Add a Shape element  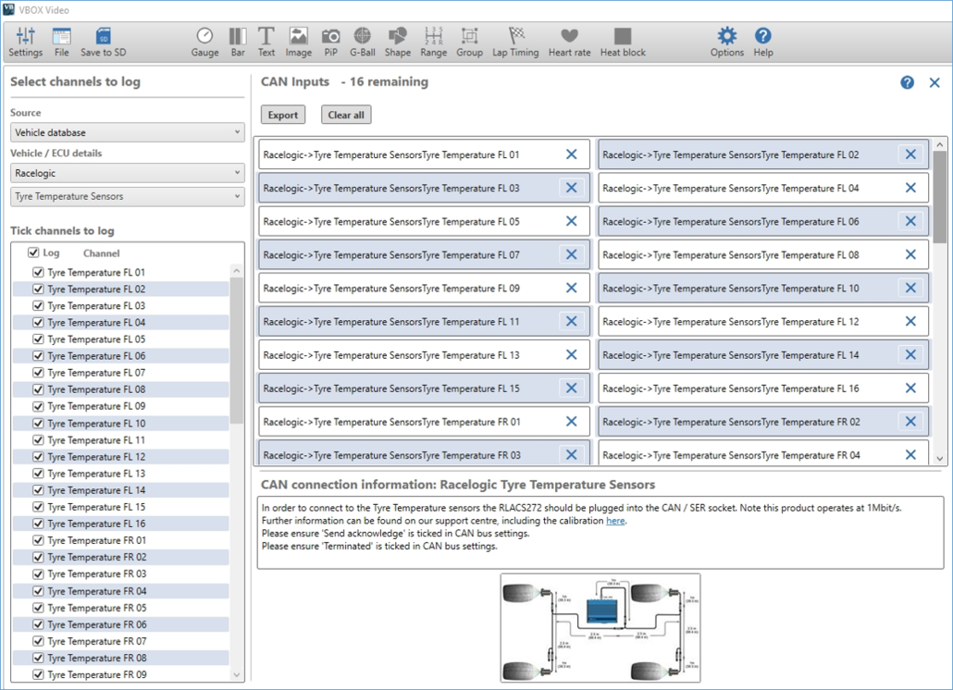[x=398, y=42]
